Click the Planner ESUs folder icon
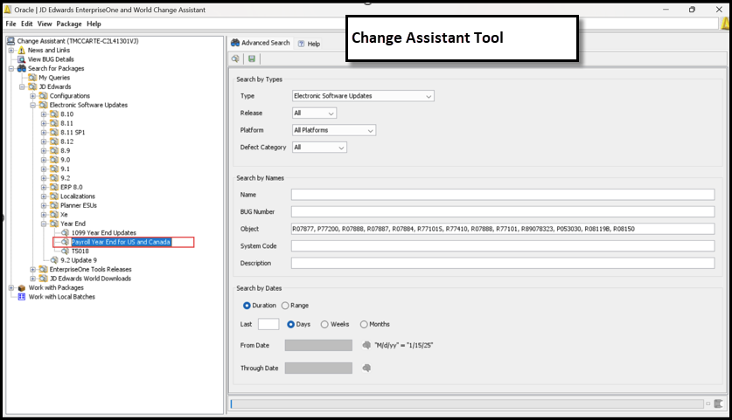This screenshot has width=732, height=420. 54,205
